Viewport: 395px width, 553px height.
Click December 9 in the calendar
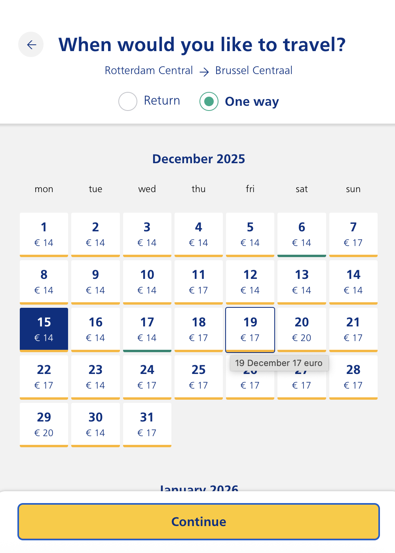coord(95,282)
